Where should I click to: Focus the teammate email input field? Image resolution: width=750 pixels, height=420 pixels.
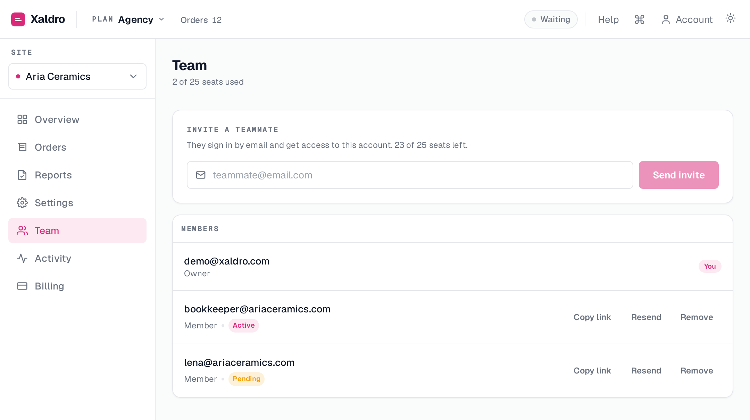tap(410, 175)
